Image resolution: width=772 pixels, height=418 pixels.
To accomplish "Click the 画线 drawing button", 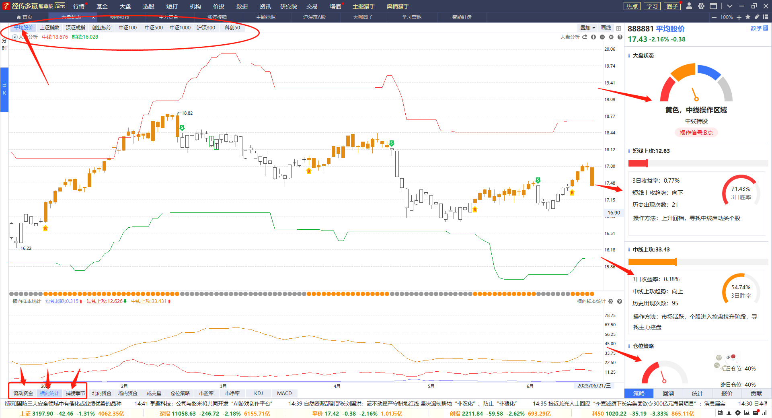I will pos(606,28).
